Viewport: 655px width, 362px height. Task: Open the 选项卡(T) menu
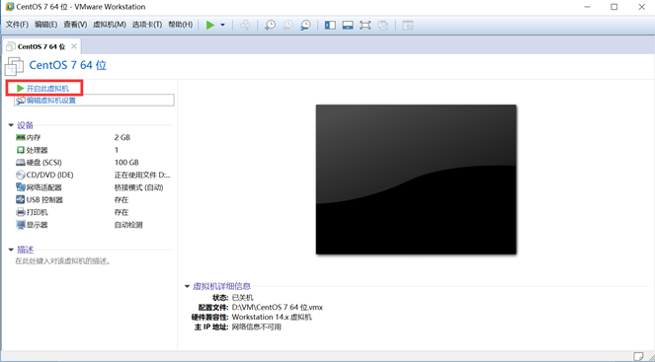(147, 25)
